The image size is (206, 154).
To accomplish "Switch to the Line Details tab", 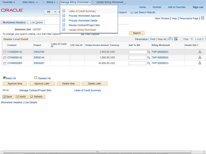I will pos(36,22).
